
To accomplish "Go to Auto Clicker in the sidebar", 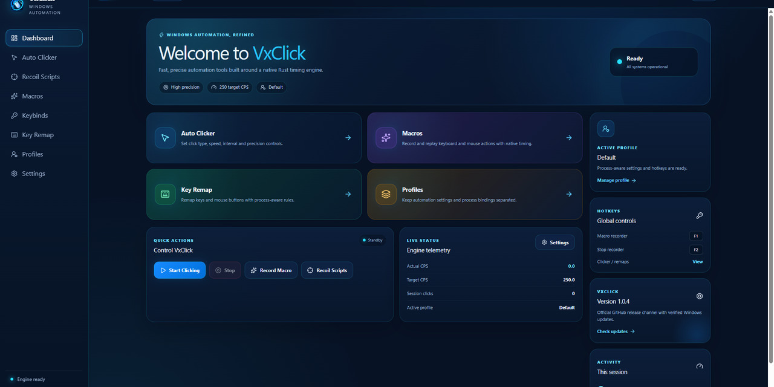I will (44, 57).
